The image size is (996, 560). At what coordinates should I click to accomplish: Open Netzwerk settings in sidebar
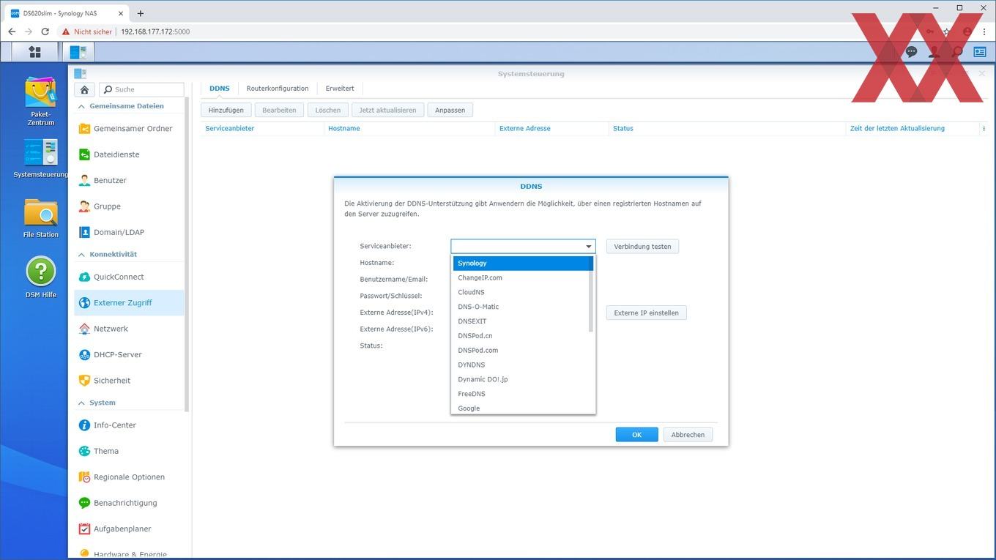click(129, 329)
